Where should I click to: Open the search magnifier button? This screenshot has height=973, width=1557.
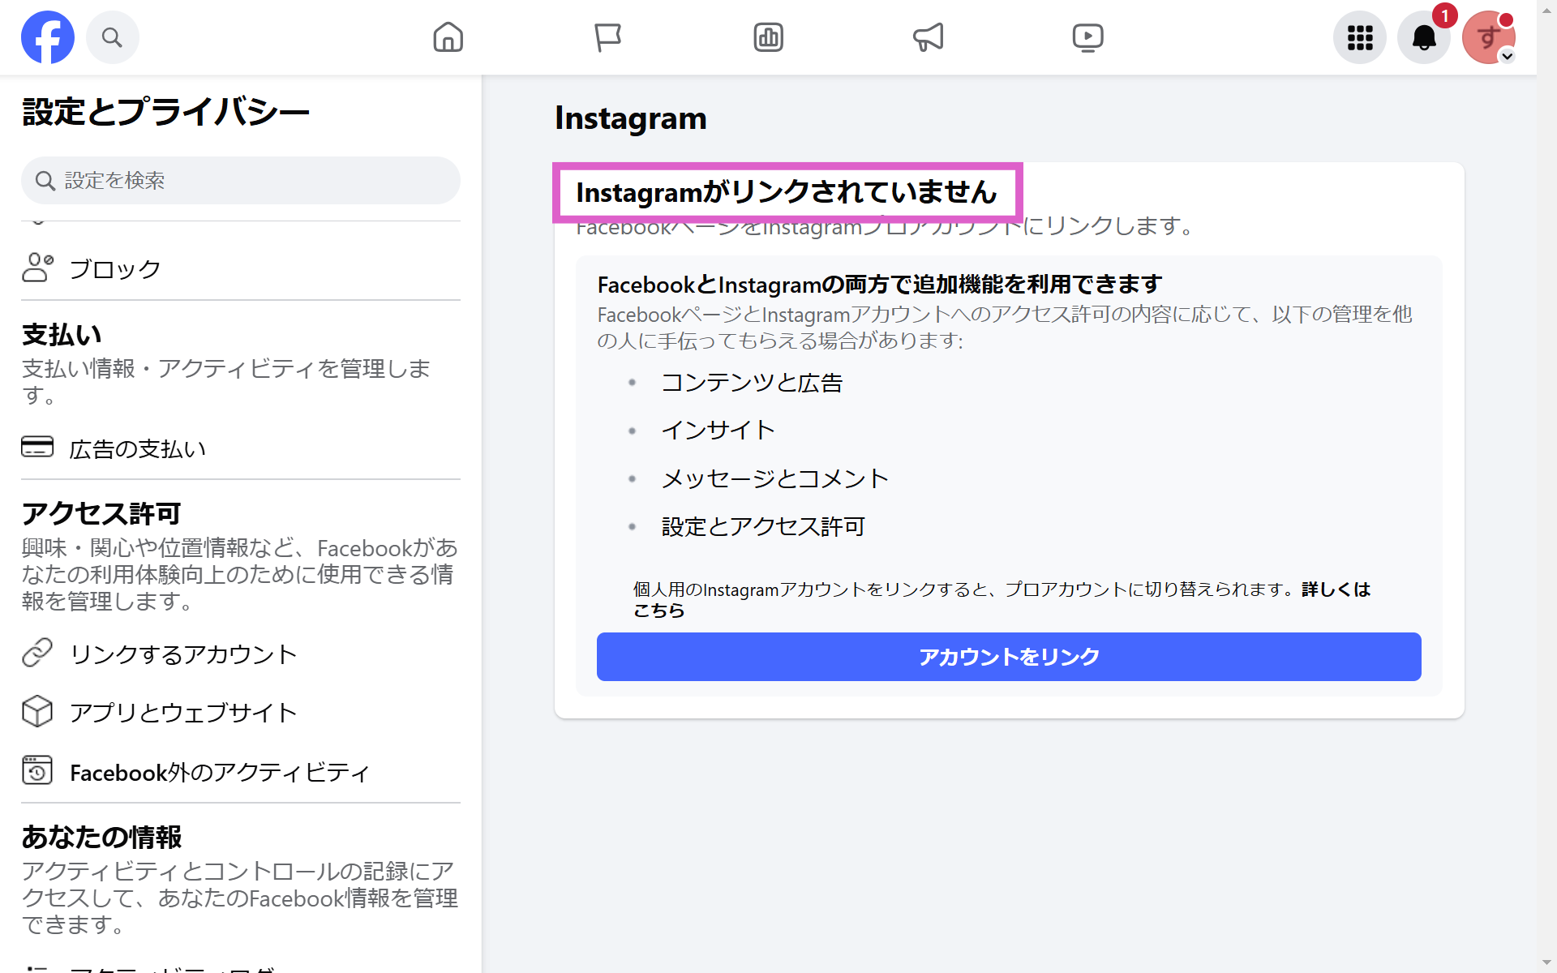click(112, 37)
